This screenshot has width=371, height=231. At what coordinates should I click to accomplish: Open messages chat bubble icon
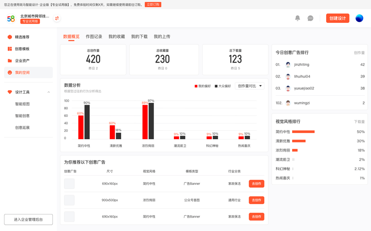click(x=310, y=18)
